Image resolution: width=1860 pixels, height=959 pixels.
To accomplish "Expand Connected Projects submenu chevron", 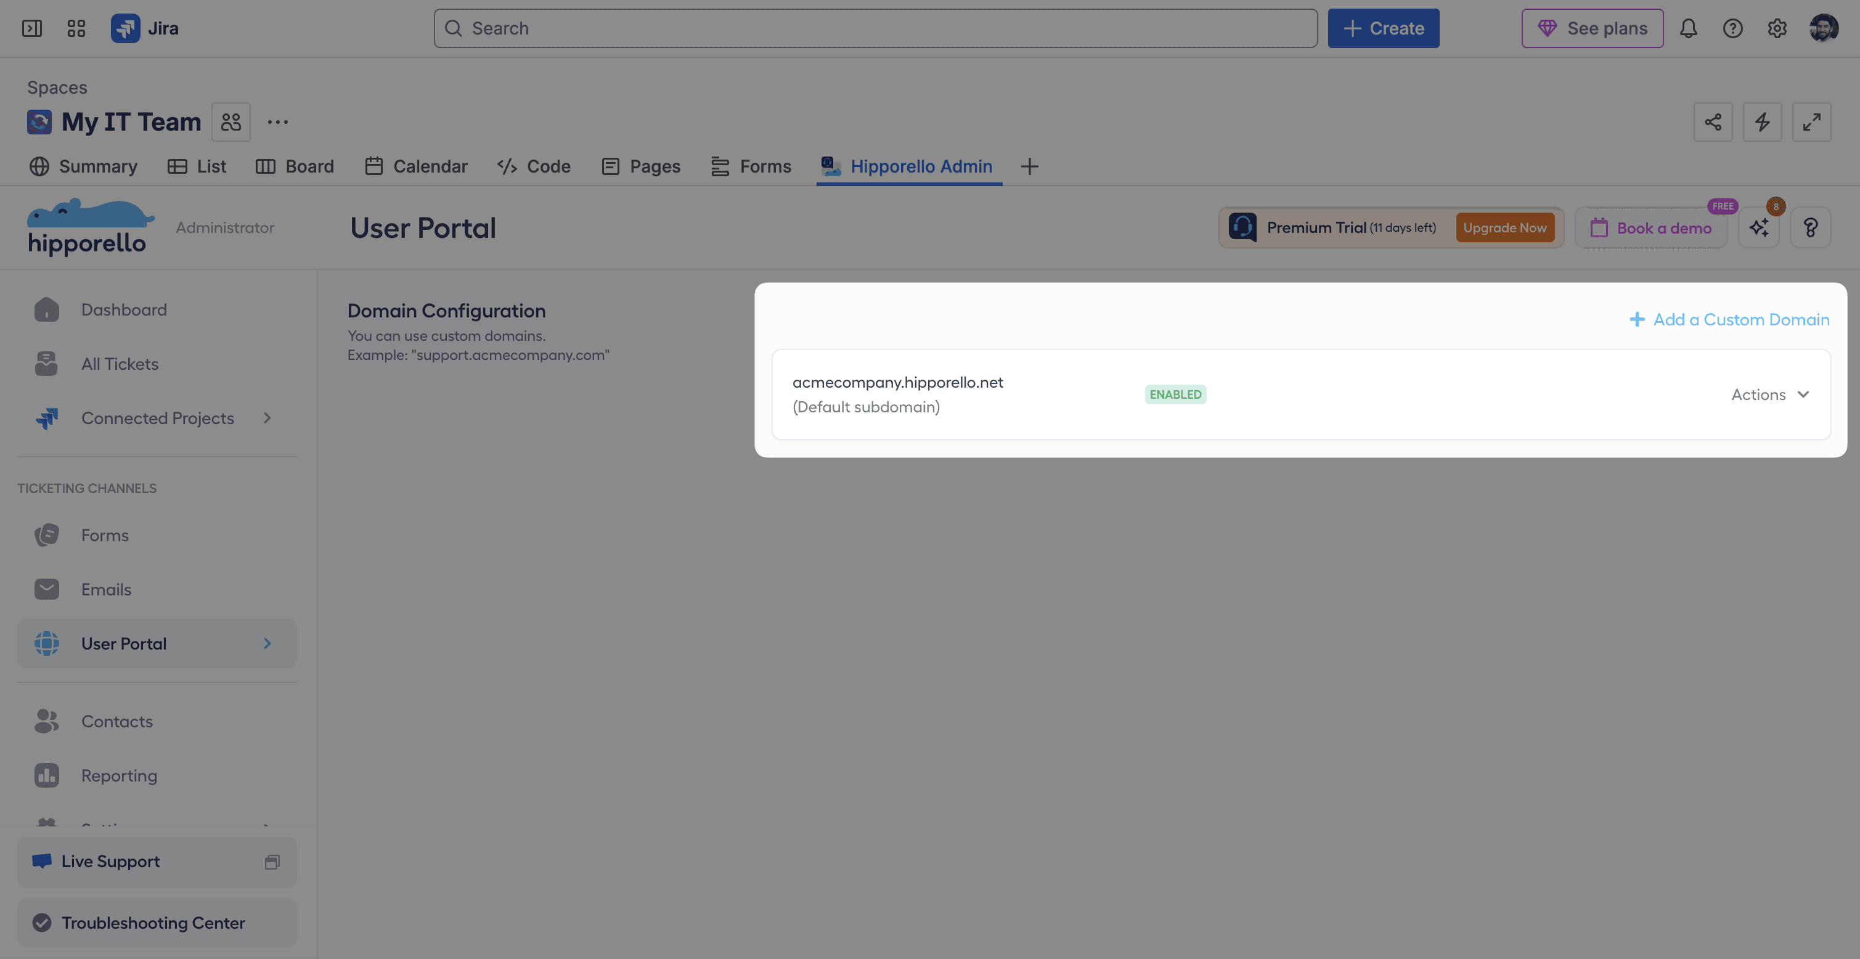I will point(267,418).
